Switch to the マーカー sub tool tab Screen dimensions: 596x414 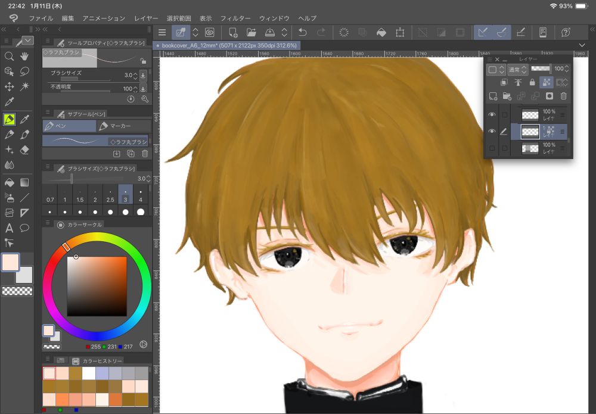[x=123, y=126]
